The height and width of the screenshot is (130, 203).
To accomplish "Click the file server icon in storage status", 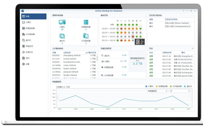I will [102, 75].
